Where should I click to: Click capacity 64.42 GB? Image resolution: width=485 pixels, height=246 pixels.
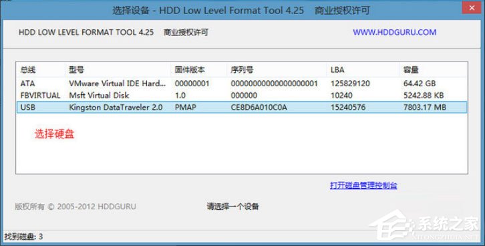point(420,84)
